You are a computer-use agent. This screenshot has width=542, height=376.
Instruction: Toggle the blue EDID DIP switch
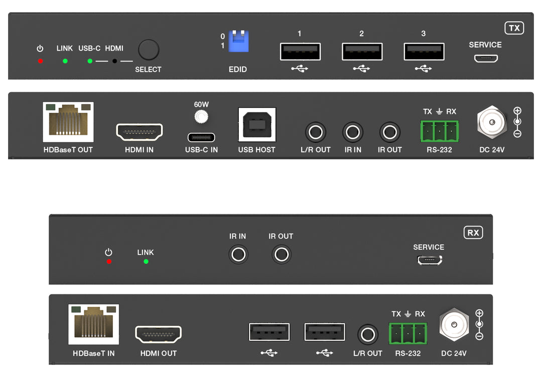pyautogui.click(x=238, y=42)
